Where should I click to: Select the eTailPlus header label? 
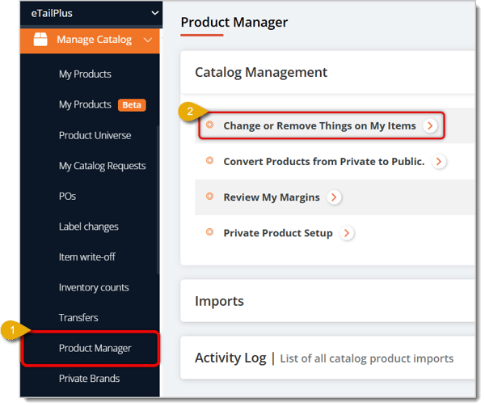(x=52, y=13)
